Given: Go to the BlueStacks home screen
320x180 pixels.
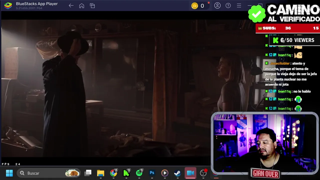Looking at the screenshot, I should pyautogui.click(x=81, y=6).
